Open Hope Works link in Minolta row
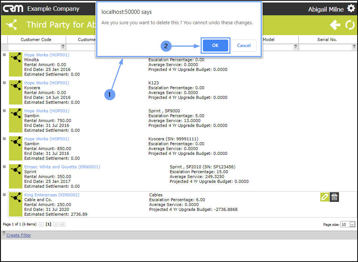Viewport: 358px width, 262px height. coord(47,55)
